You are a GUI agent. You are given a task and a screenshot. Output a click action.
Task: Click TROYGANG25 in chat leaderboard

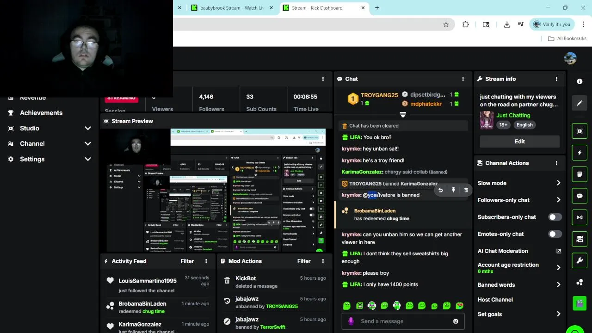tap(379, 95)
